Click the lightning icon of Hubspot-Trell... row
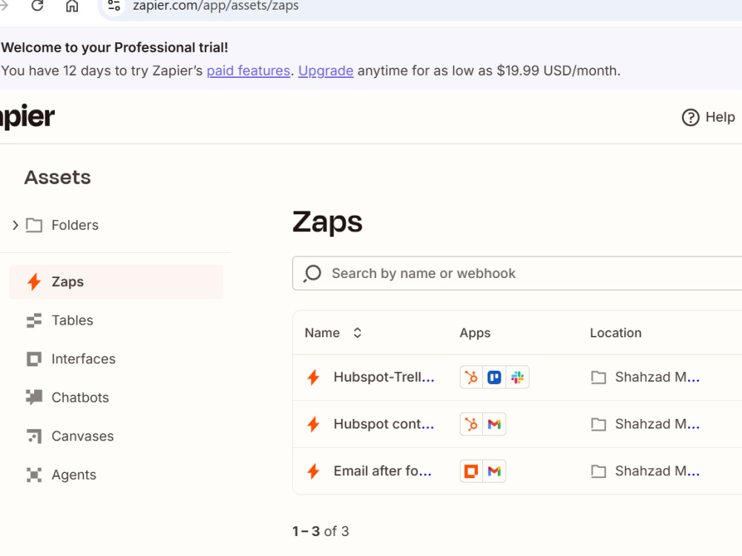Image resolution: width=742 pixels, height=556 pixels. pyautogui.click(x=313, y=377)
